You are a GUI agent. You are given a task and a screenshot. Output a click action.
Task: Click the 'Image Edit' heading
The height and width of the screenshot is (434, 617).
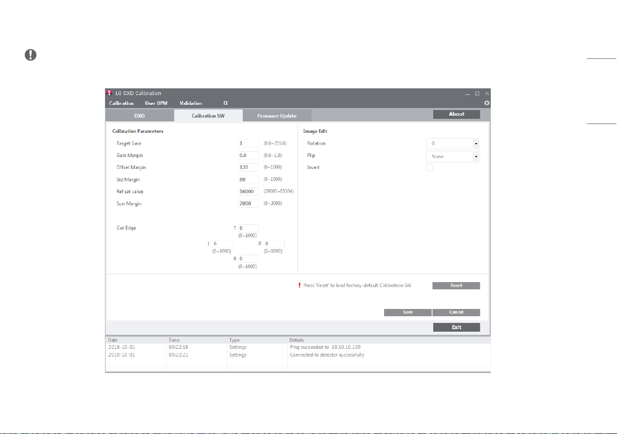click(315, 131)
